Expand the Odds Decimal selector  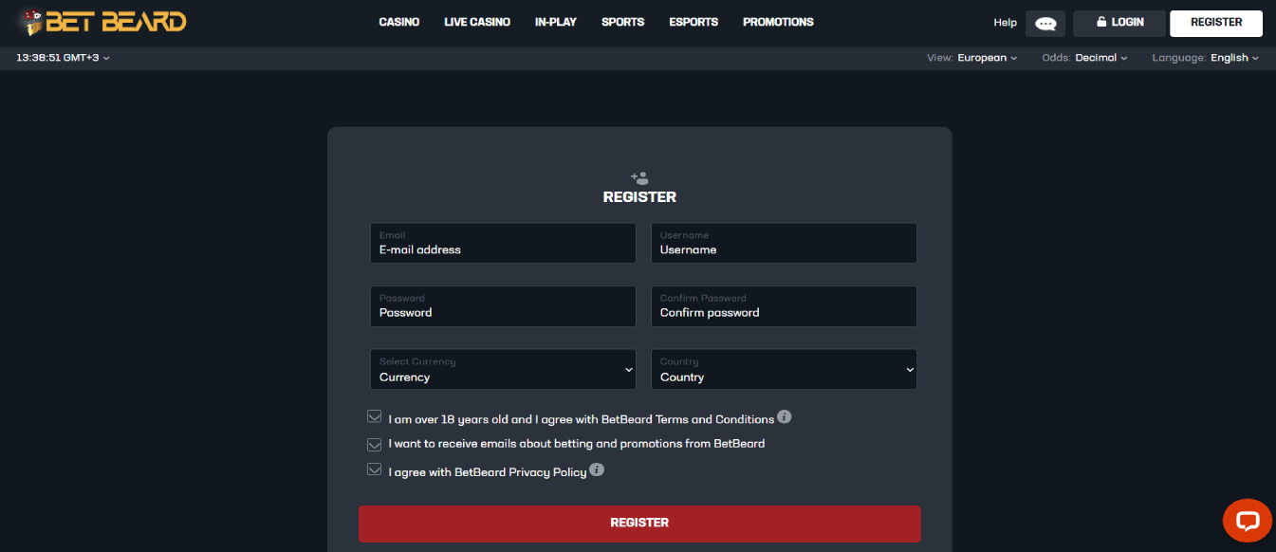click(x=1084, y=58)
